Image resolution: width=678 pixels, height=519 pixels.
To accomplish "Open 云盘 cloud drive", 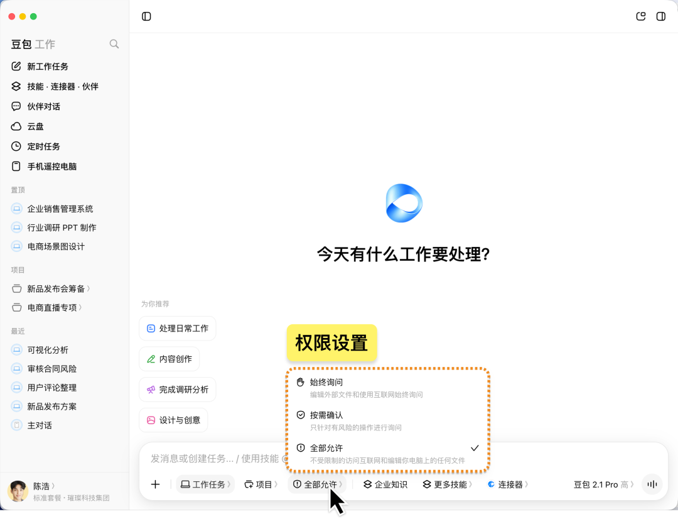I will pyautogui.click(x=65, y=126).
